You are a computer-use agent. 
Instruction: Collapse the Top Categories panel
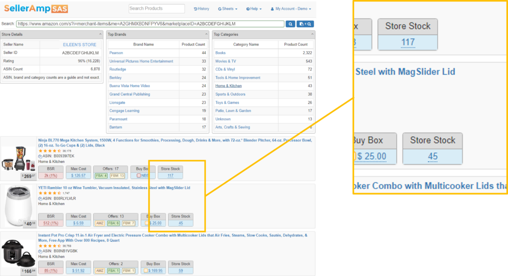click(313, 34)
